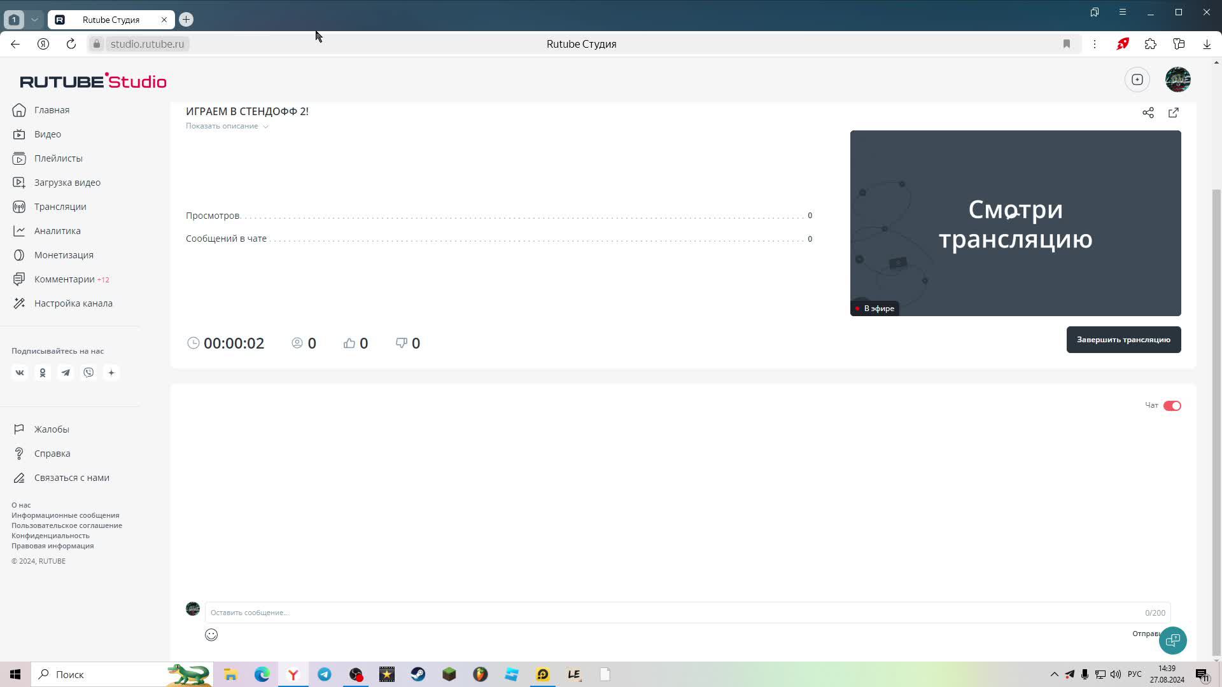Open Microsoft Edge from the taskbar

point(262,674)
